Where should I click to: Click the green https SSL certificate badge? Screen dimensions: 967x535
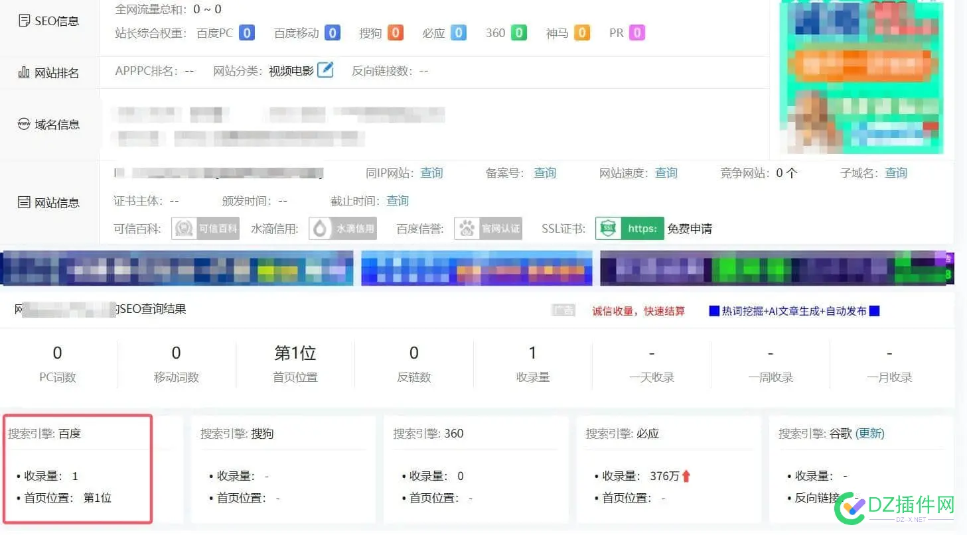pyautogui.click(x=629, y=228)
